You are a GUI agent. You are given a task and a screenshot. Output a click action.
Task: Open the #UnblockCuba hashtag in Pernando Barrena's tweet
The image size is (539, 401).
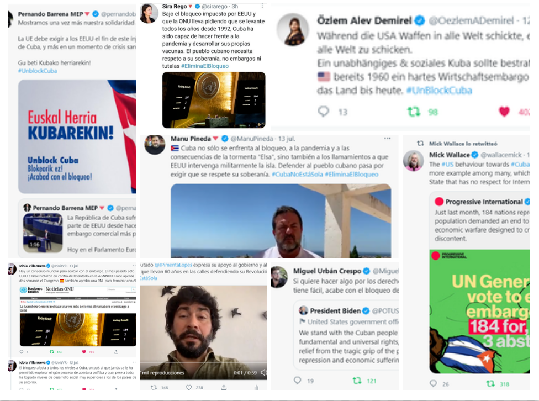pos(38,71)
